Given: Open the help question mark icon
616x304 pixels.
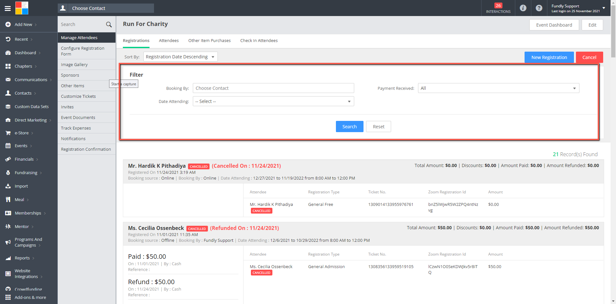Looking at the screenshot, I should click(539, 8).
